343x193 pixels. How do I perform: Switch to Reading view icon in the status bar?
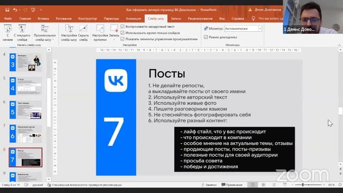click(274, 185)
